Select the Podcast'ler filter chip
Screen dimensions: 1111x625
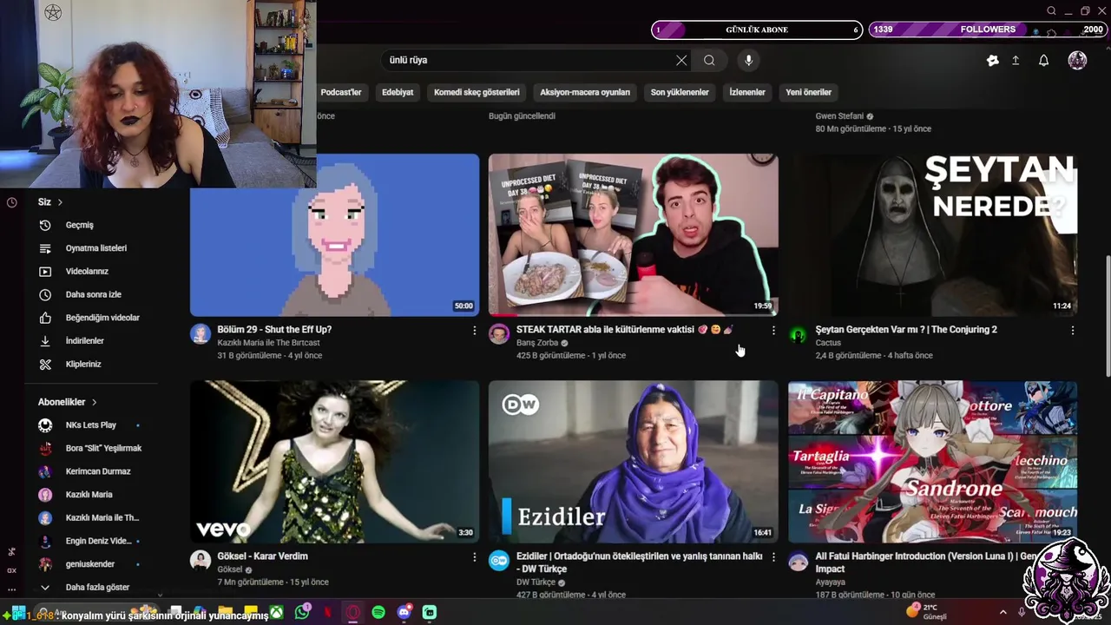pos(341,92)
